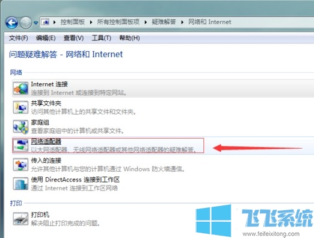
Task: Click the 打印 section heading
Action: [16, 203]
